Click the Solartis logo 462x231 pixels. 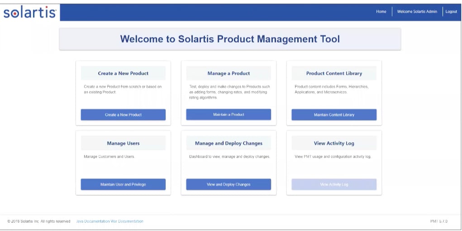click(30, 12)
